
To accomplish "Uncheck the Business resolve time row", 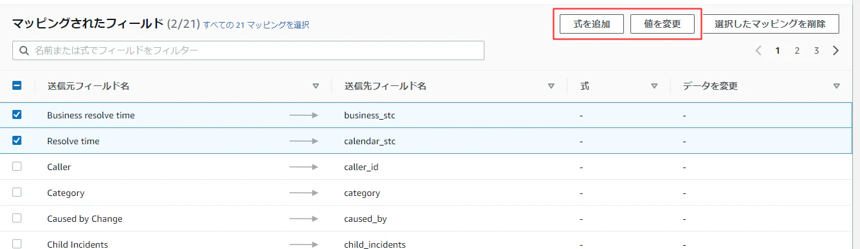I will [x=17, y=114].
